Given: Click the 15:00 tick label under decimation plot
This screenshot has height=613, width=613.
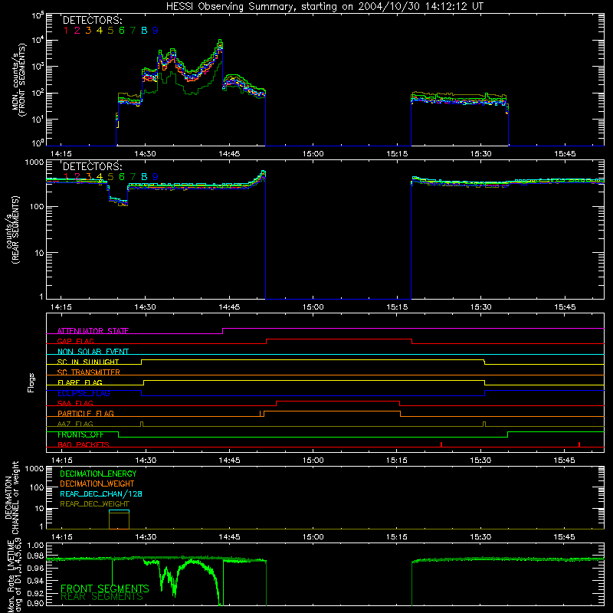Looking at the screenshot, I should 313,537.
